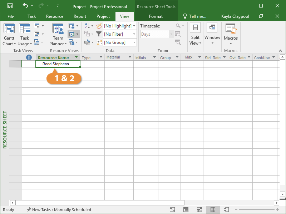This screenshot has width=286, height=214.
Task: Open the Gantt Chart view button
Action: [x=9, y=35]
